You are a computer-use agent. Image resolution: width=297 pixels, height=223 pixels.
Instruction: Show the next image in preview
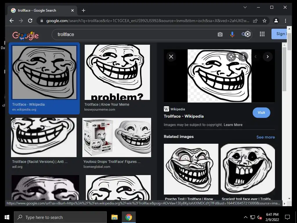click(268, 57)
